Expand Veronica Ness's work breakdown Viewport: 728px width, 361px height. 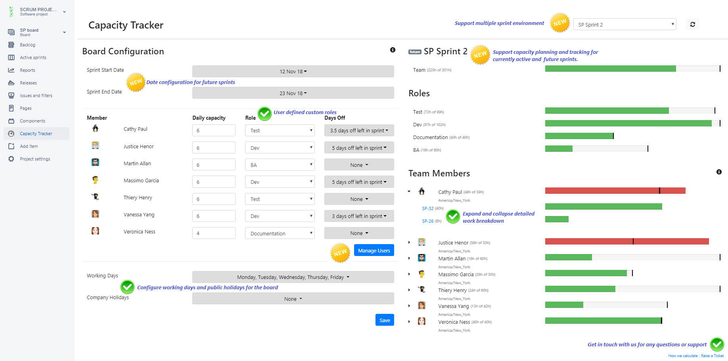pyautogui.click(x=409, y=321)
